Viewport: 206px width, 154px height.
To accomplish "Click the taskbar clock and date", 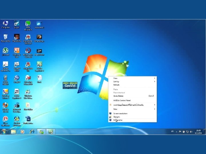I will 199,131.
